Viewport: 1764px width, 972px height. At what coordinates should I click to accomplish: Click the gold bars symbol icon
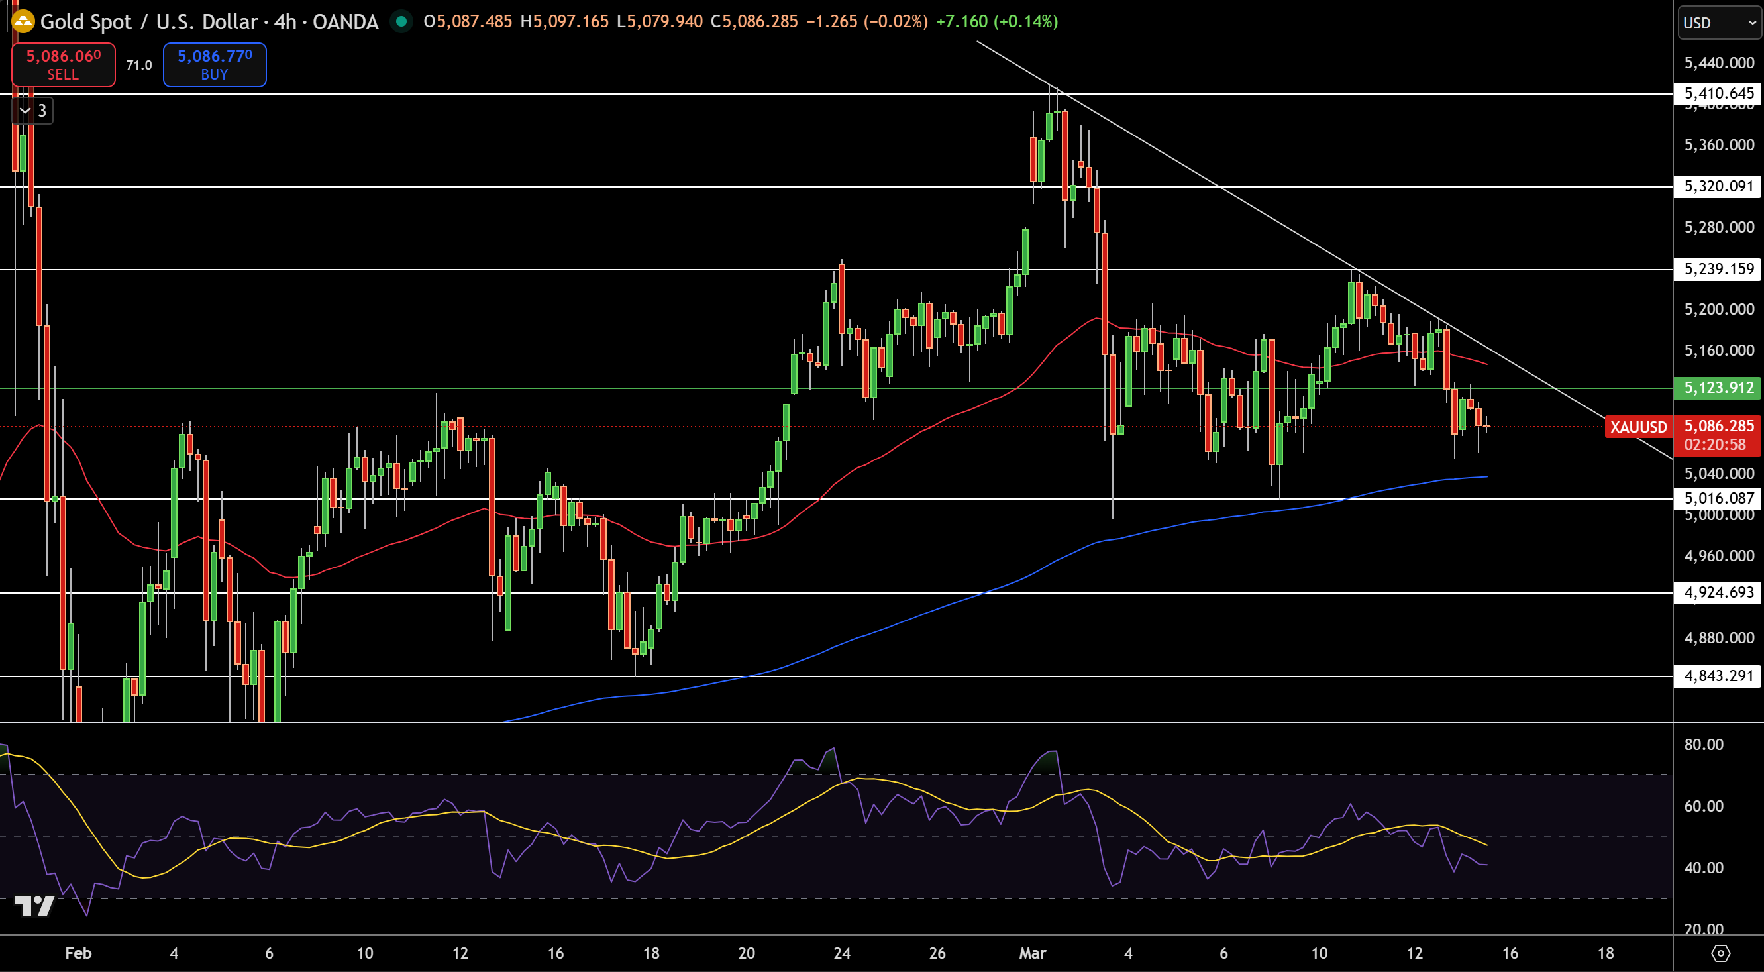[x=23, y=22]
